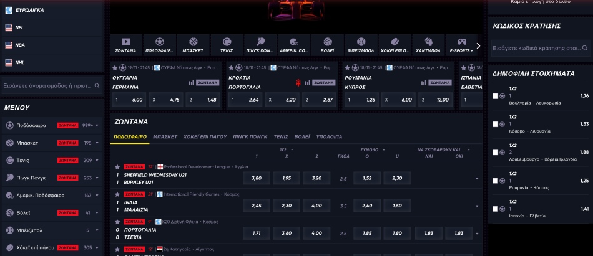Expand Ποδόσφαιρο menu with 999+ arrow

[x=97, y=125]
